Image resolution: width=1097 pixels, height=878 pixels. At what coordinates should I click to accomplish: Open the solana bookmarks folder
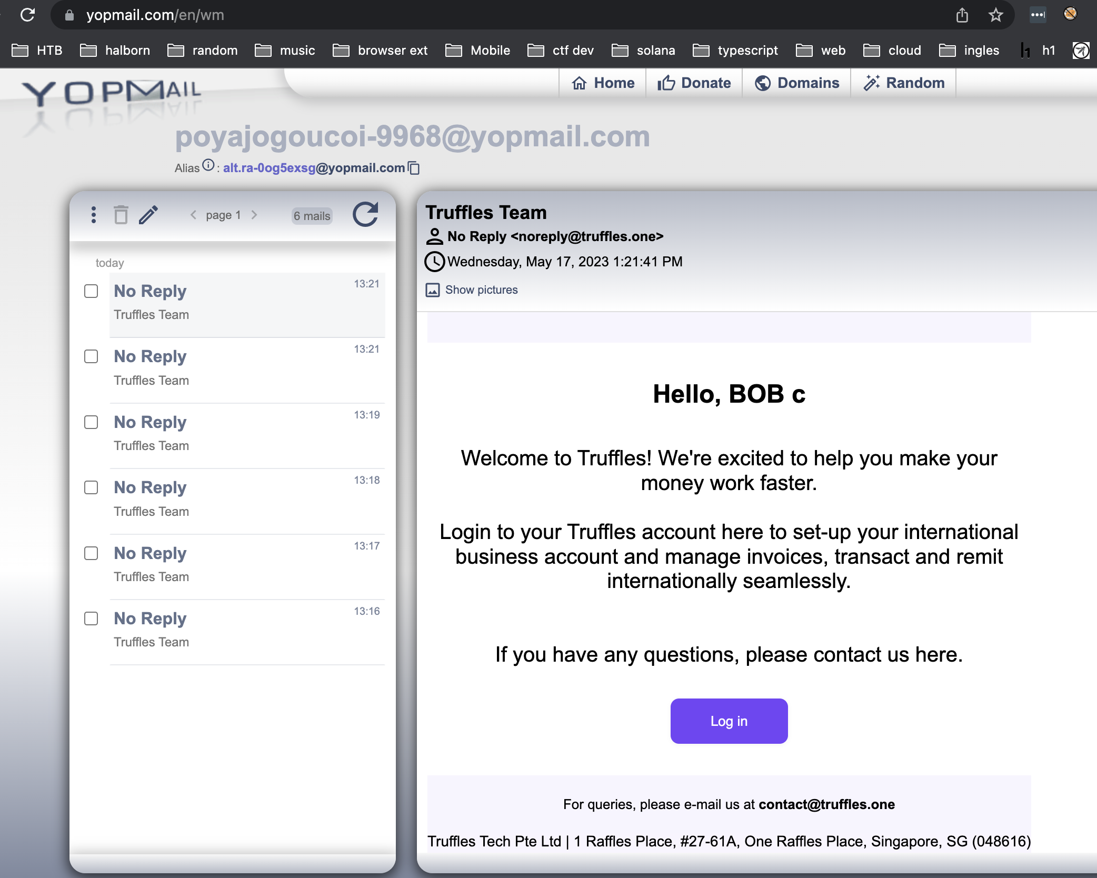click(643, 51)
